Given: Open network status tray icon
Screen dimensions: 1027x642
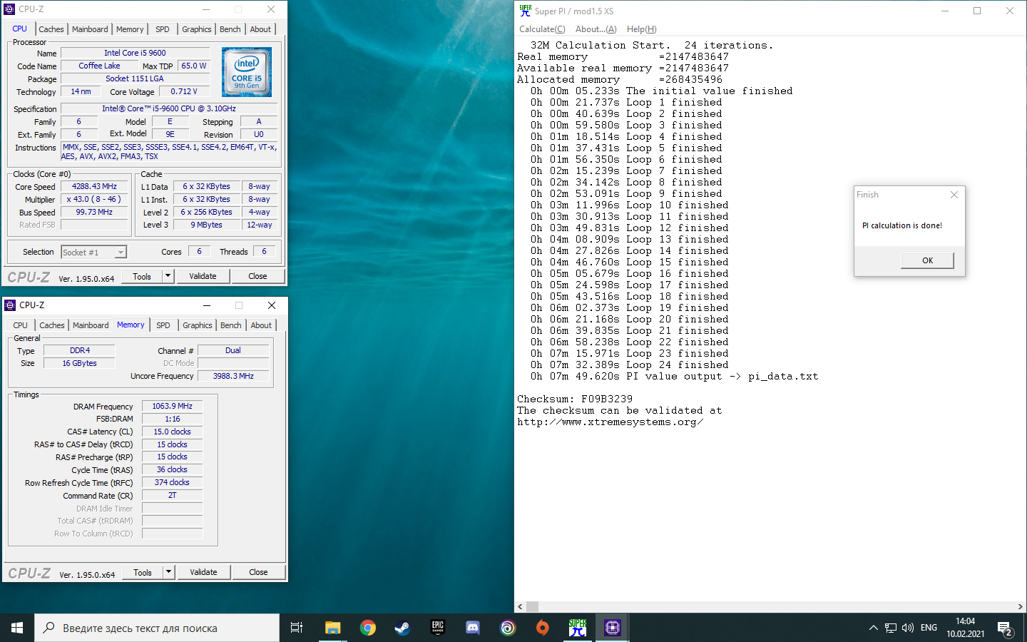Looking at the screenshot, I should click(x=891, y=628).
